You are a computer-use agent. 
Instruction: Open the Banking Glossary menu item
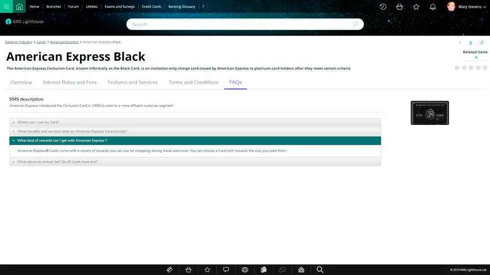182,7
